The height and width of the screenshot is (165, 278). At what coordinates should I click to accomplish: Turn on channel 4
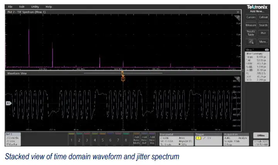95,139
